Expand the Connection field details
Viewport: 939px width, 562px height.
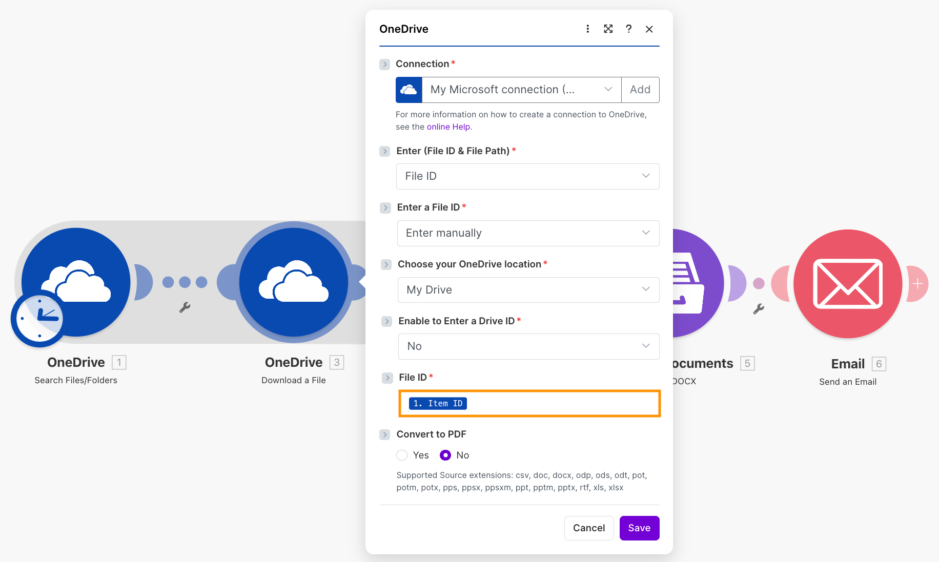(x=385, y=64)
